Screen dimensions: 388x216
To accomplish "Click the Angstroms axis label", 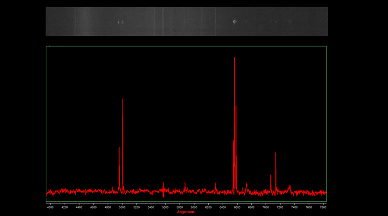I will (186, 212).
